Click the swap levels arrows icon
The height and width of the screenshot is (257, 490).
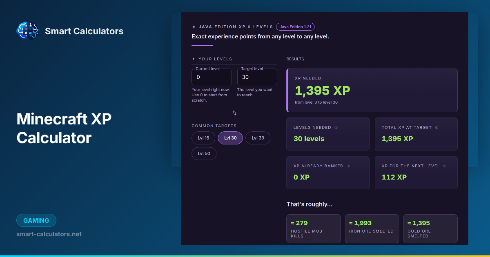click(234, 113)
